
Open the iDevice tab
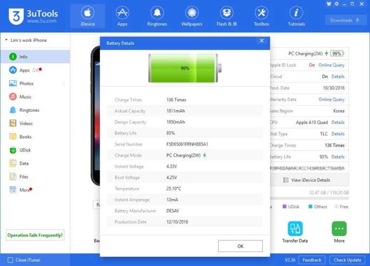pos(88,16)
